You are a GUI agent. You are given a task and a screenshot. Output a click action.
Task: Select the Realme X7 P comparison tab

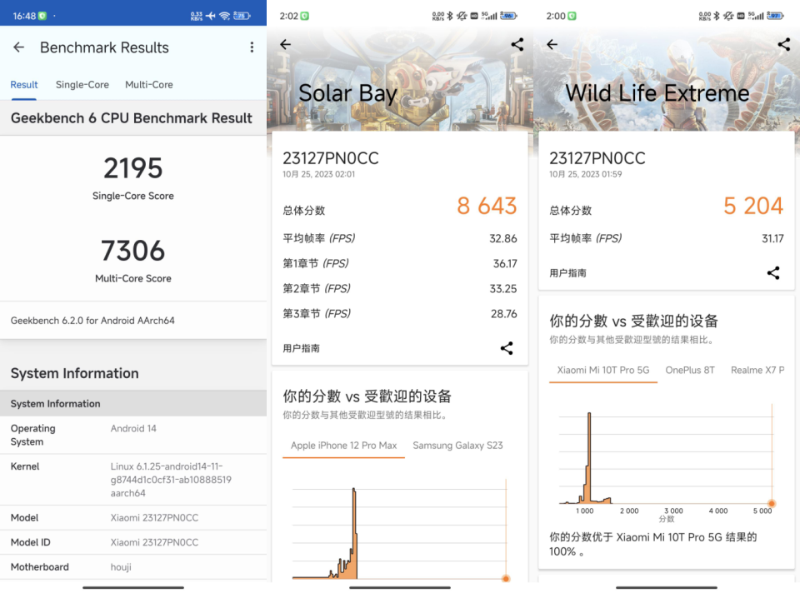click(x=757, y=370)
